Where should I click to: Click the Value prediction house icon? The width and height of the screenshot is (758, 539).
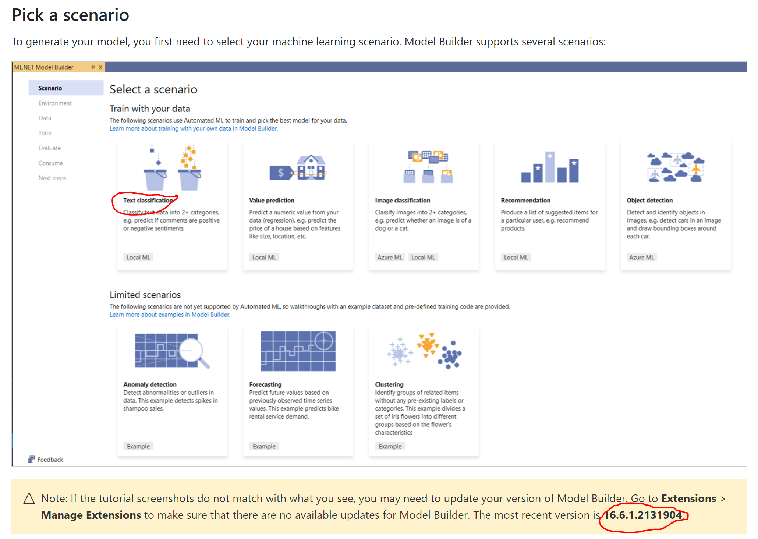coord(299,169)
